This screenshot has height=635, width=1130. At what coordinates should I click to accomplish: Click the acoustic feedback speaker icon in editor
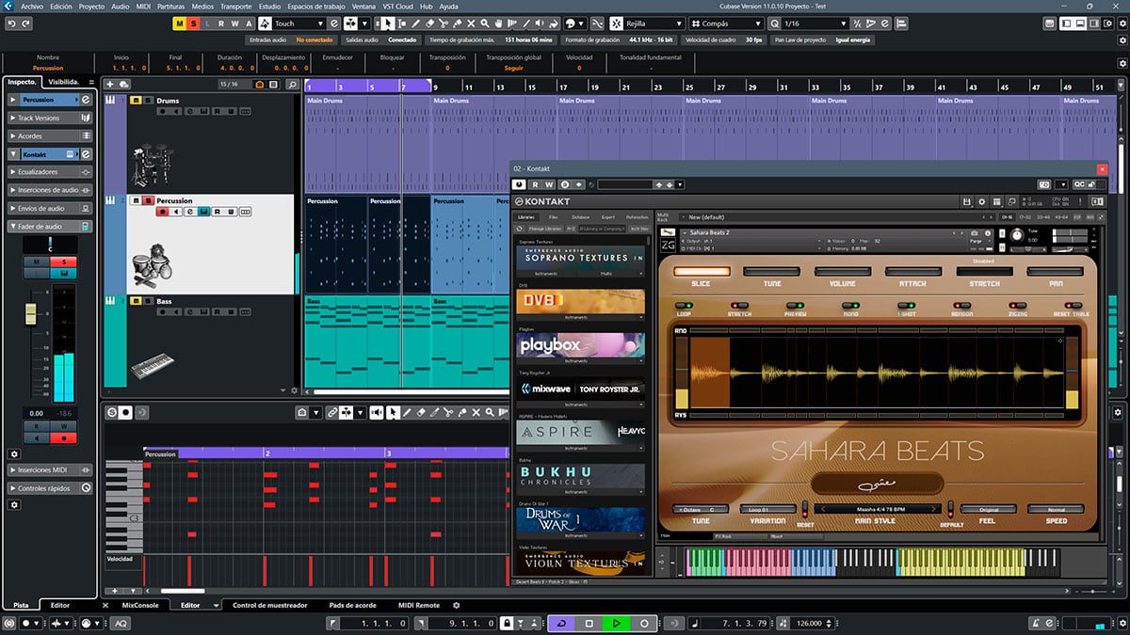point(378,413)
